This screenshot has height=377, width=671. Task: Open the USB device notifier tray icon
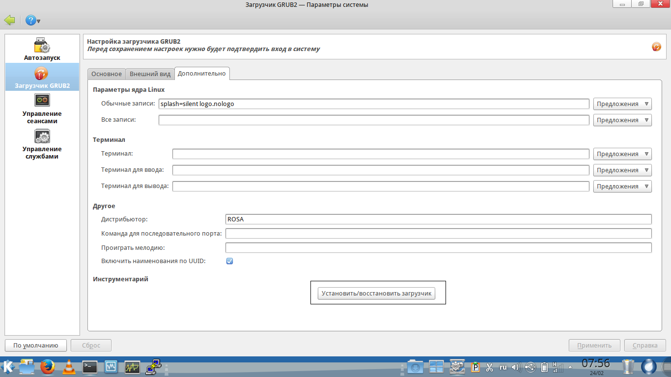coord(531,367)
